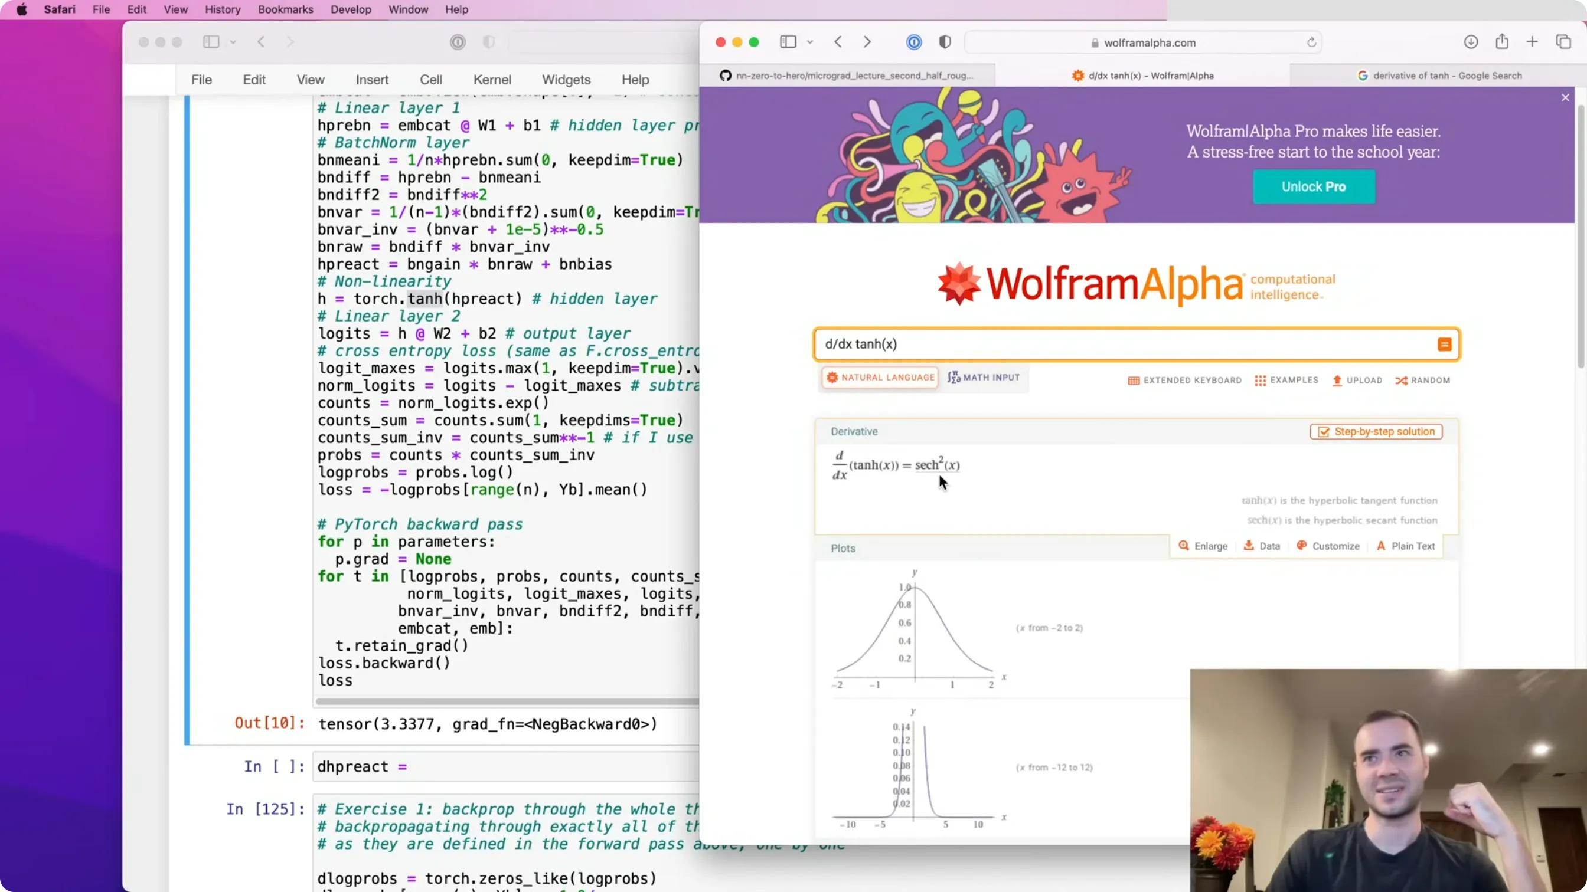
Task: Click the sidebar toggle icon in WolframAlpha Safari window
Action: (x=788, y=42)
